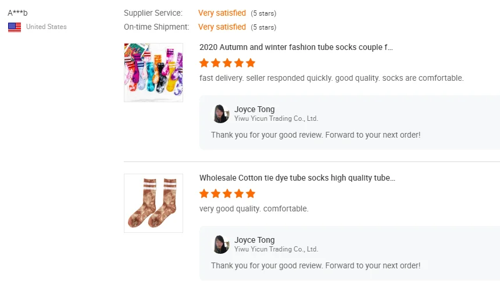This screenshot has width=500, height=284.
Task: Click first seller reply thank-you message
Action: coord(316,135)
